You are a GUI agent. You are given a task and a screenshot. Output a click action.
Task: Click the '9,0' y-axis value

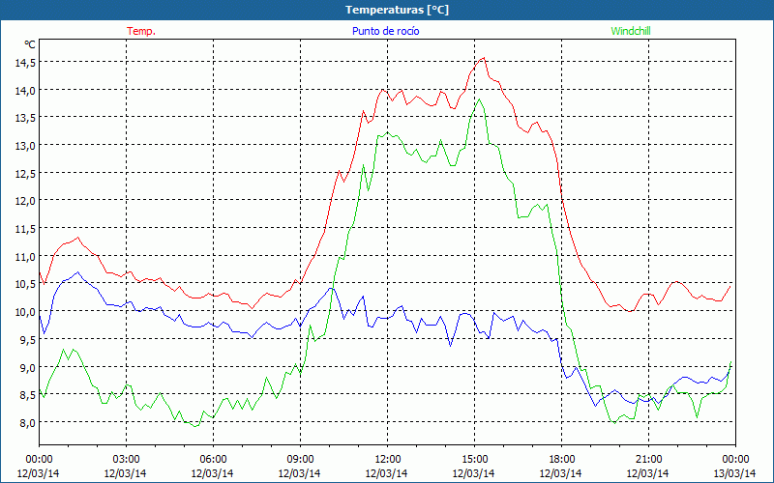point(28,367)
